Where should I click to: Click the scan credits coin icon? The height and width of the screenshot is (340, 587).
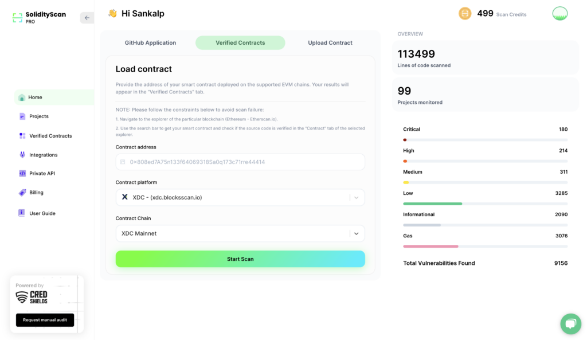(465, 13)
